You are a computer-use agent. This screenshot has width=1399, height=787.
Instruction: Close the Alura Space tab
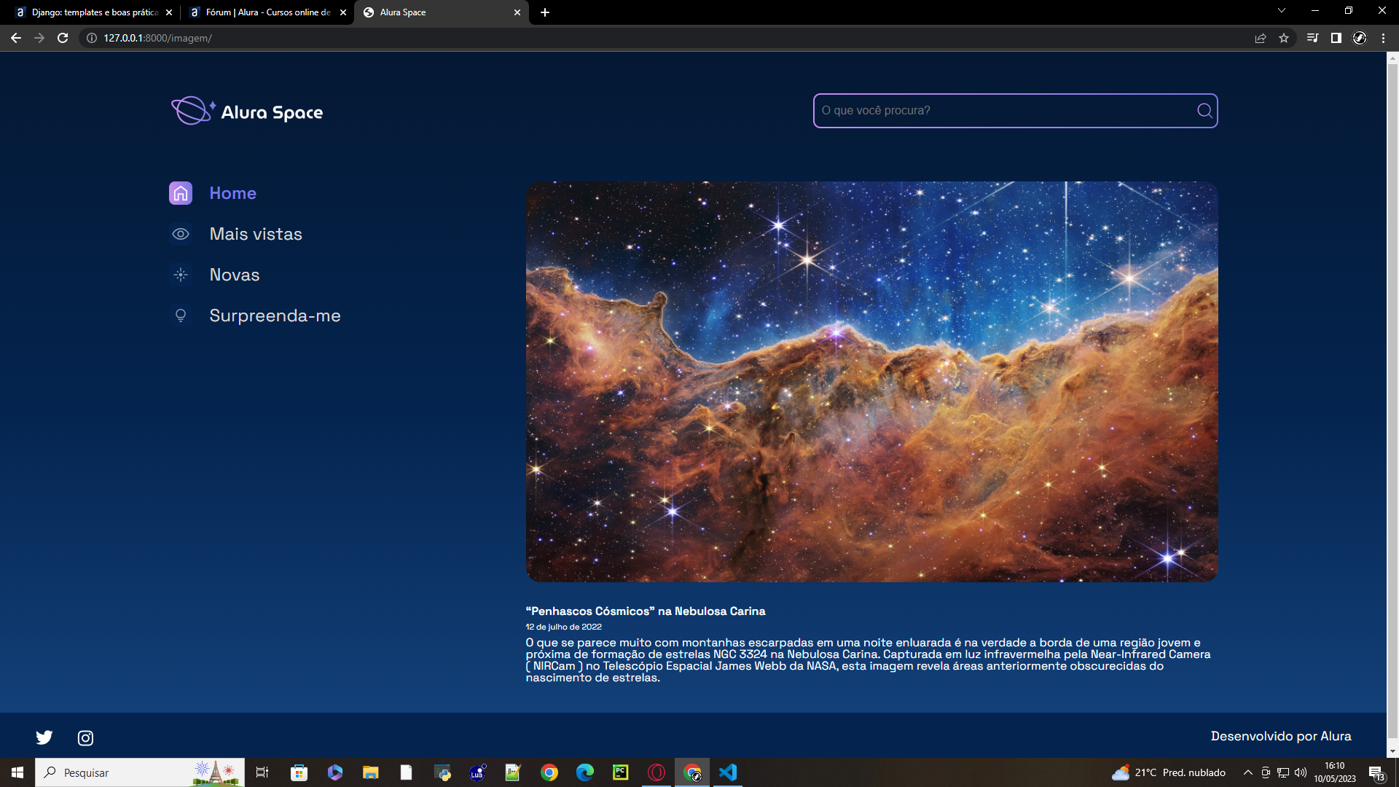[517, 12]
